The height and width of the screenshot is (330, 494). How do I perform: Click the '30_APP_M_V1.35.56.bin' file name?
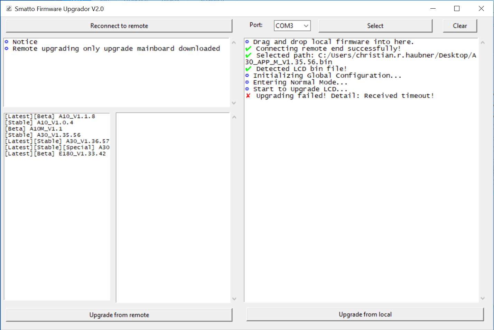[289, 62]
